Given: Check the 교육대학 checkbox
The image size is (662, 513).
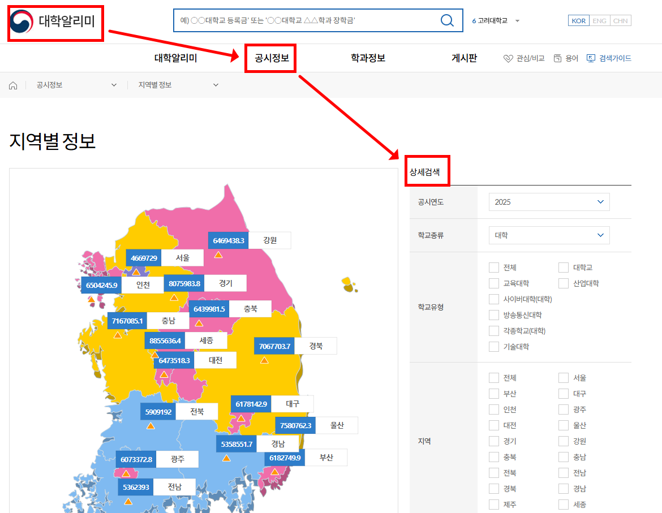Looking at the screenshot, I should (493, 283).
